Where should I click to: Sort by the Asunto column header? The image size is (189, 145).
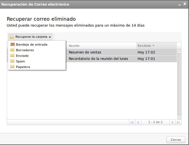coord(101,46)
